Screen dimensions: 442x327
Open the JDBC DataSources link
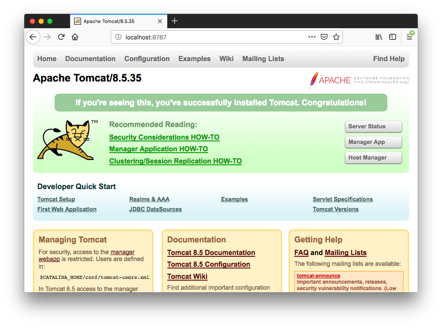[x=155, y=209]
